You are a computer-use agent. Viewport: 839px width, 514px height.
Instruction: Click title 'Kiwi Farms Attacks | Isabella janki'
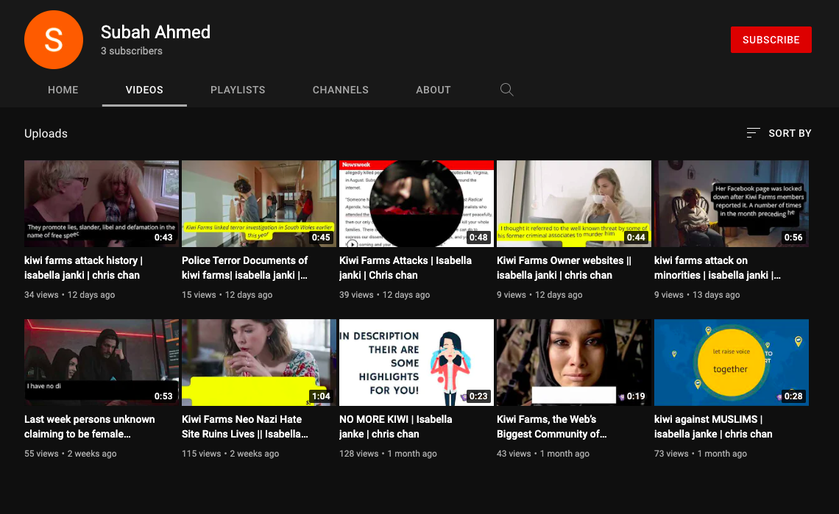pos(406,268)
